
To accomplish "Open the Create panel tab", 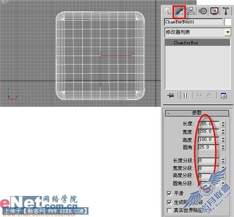I will [168, 11].
